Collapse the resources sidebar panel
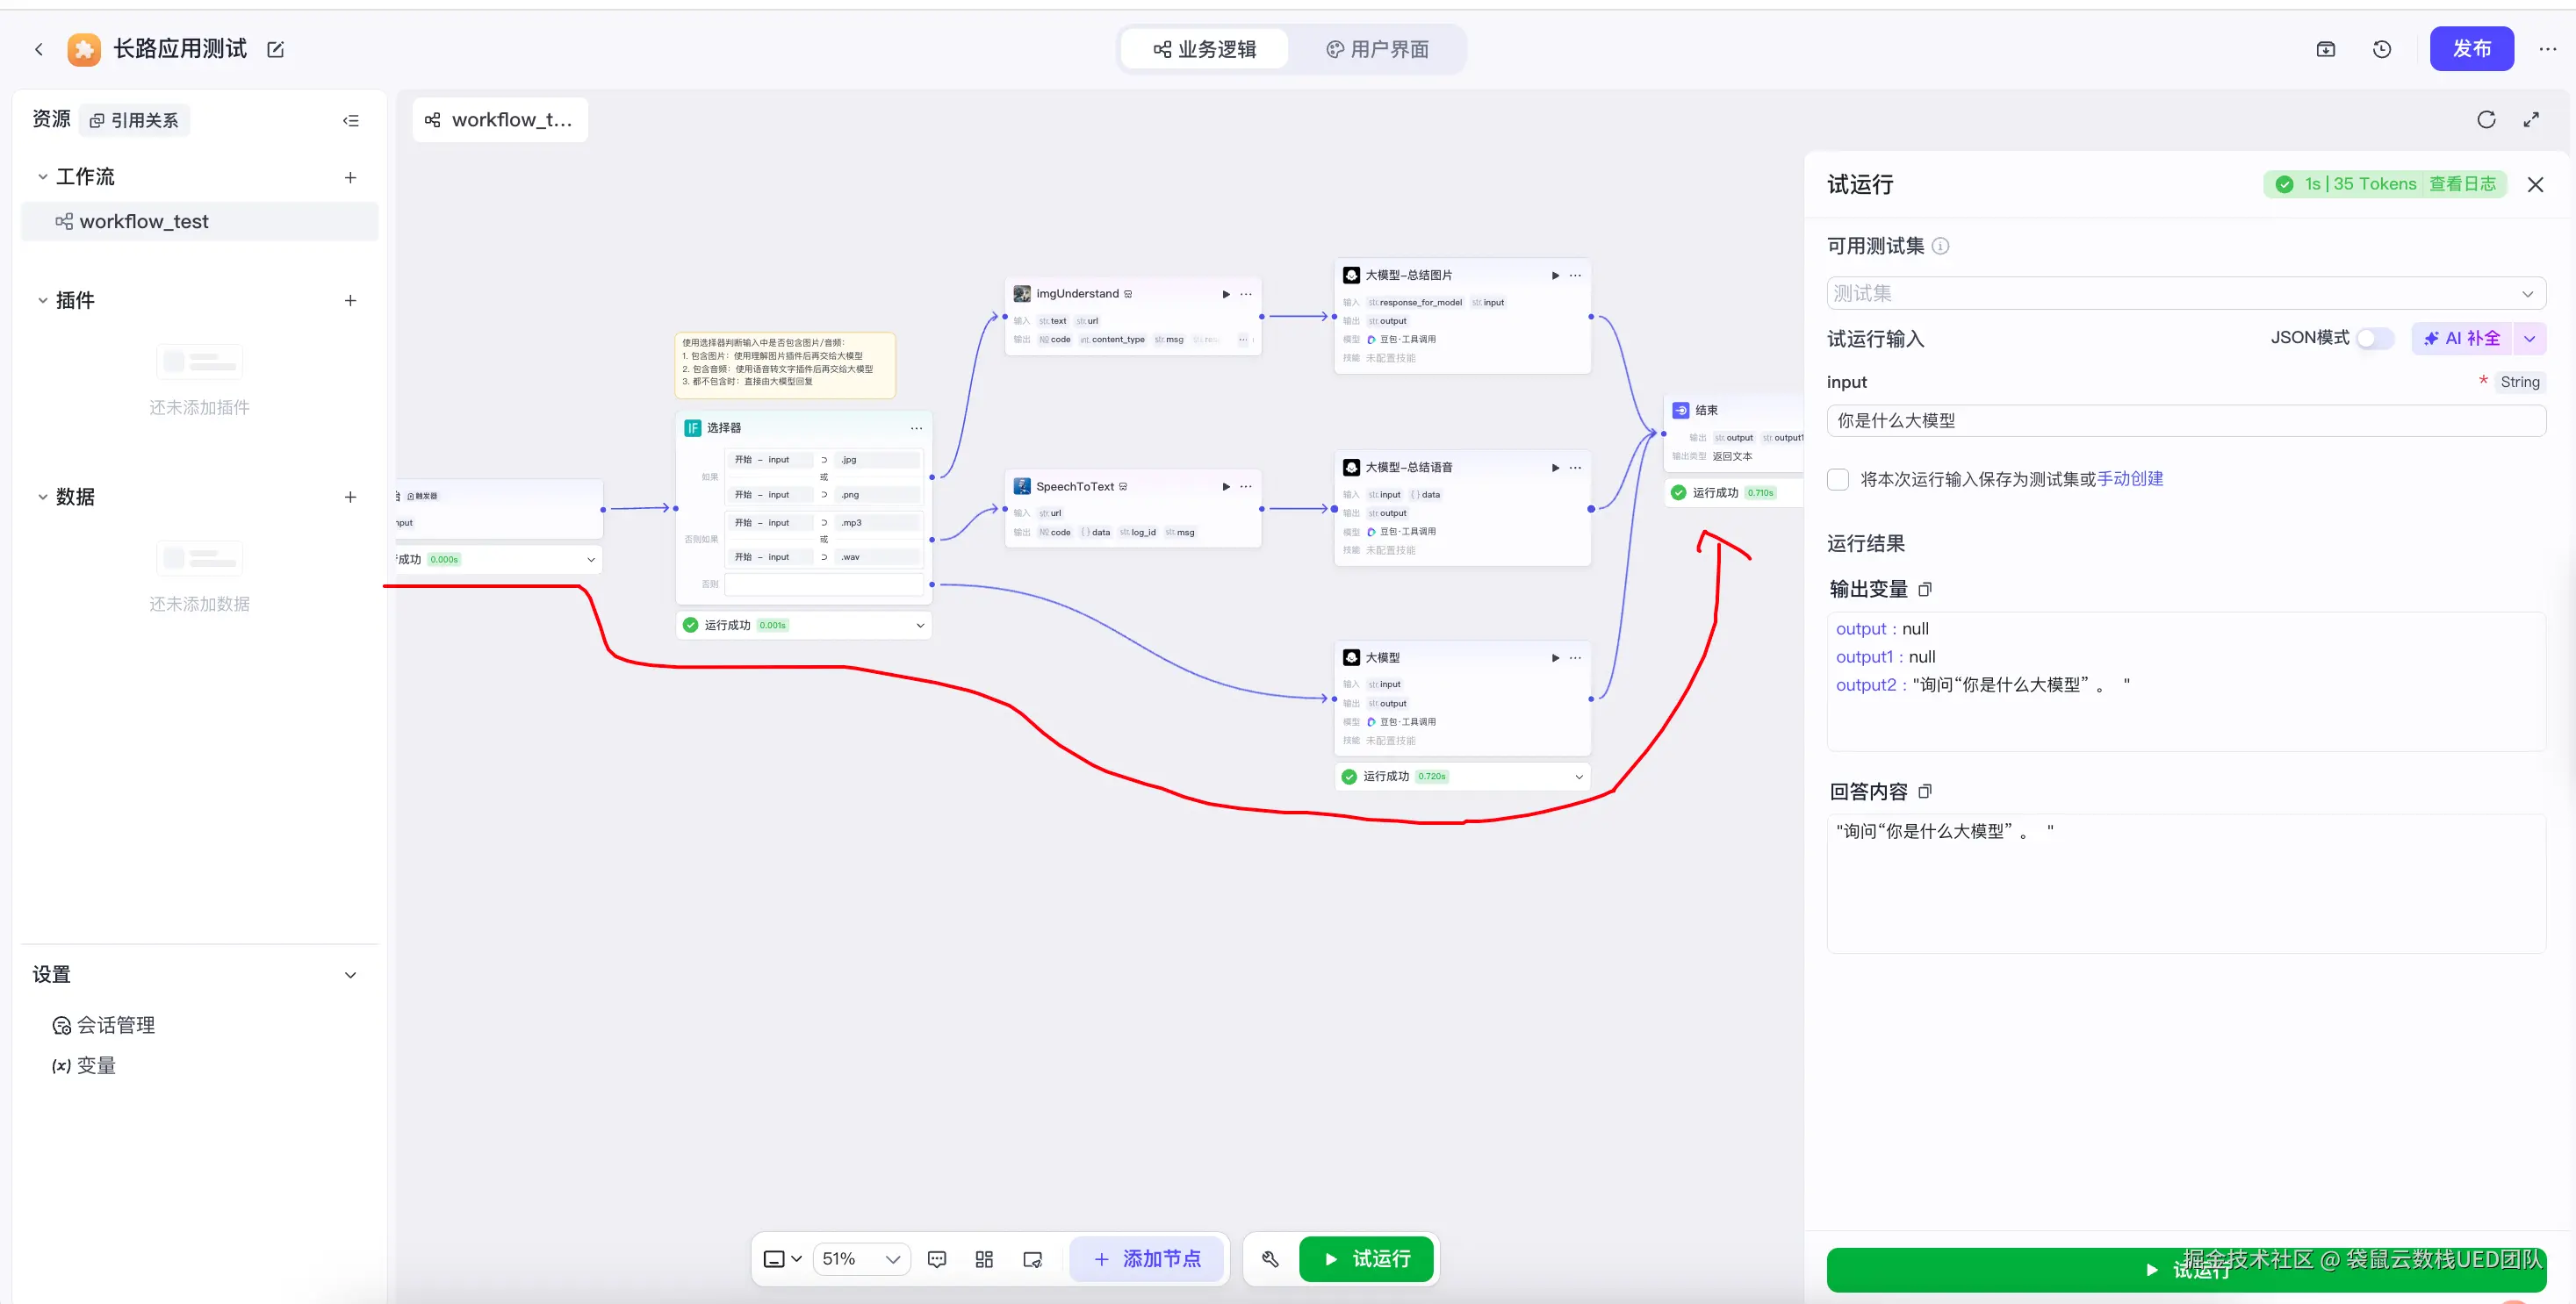 (351, 120)
